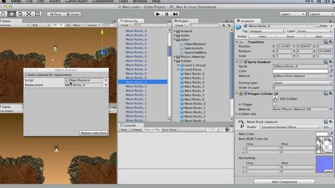Select the Scale tool in toolbar
335x188 pixels.
pyautogui.click(x=29, y=14)
